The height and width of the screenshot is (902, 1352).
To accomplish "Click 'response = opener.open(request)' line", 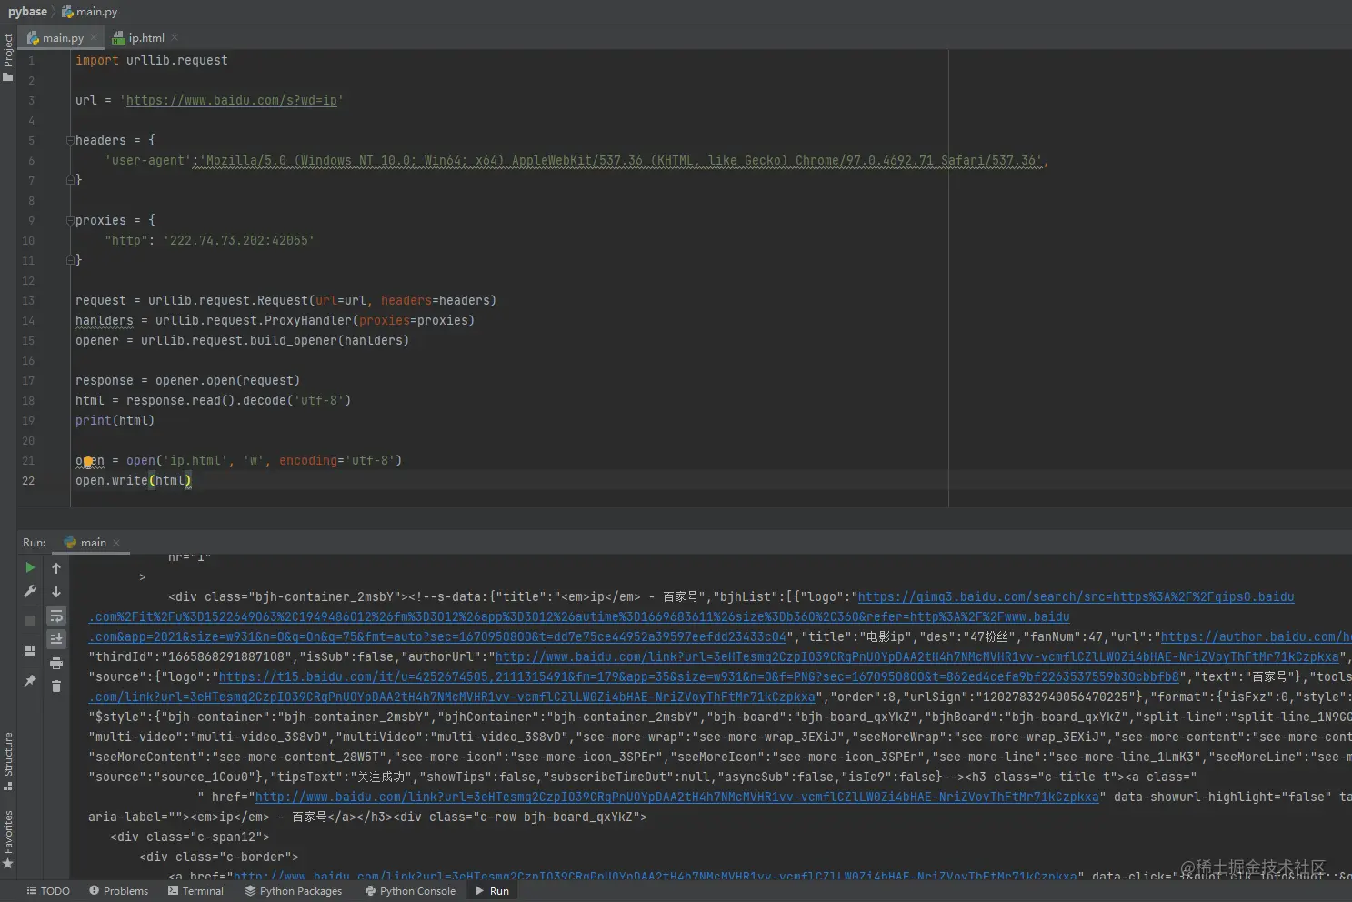I will pyautogui.click(x=187, y=381).
